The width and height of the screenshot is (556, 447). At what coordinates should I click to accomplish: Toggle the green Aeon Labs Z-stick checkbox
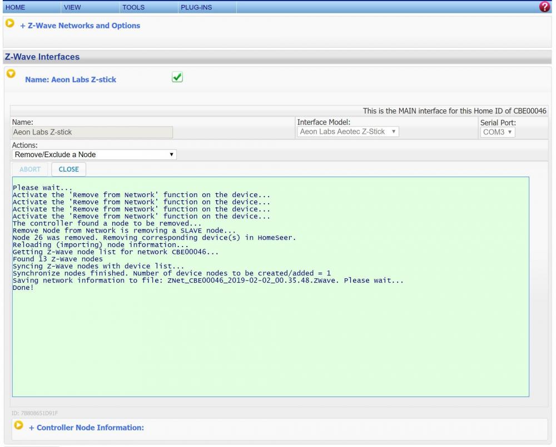pyautogui.click(x=177, y=78)
